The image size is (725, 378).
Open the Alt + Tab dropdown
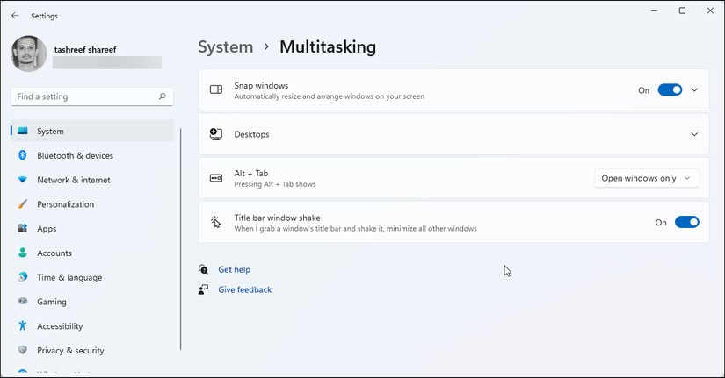[x=647, y=178]
